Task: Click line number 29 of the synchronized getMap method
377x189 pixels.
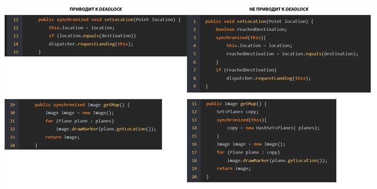Action: [13, 105]
